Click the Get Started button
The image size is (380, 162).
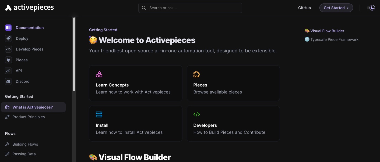tap(336, 8)
